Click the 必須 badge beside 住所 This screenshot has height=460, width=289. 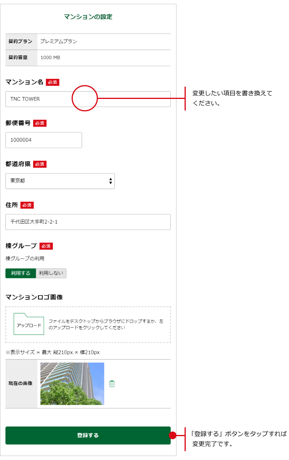[x=27, y=205]
